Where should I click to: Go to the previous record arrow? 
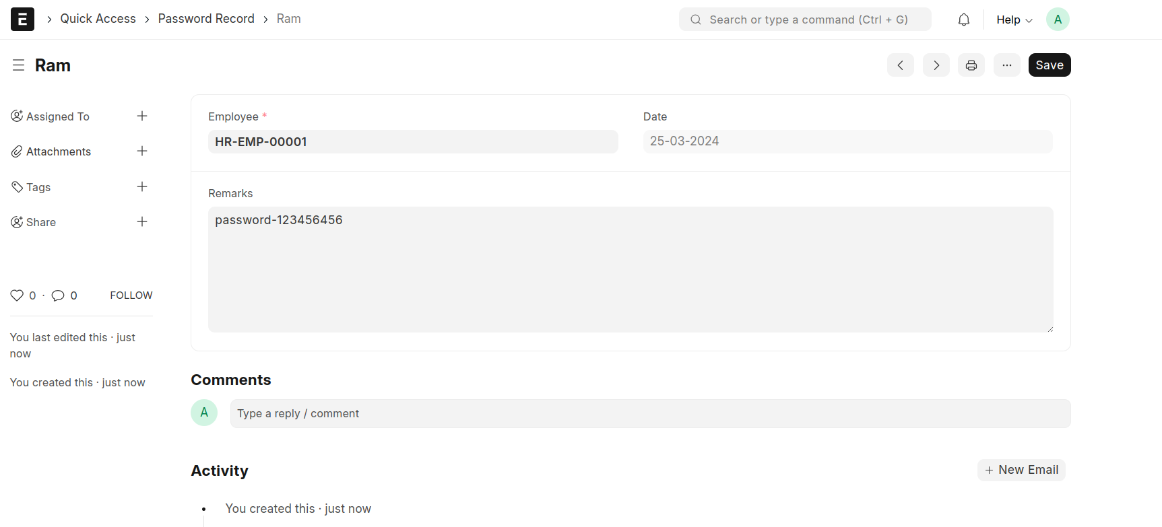click(901, 65)
